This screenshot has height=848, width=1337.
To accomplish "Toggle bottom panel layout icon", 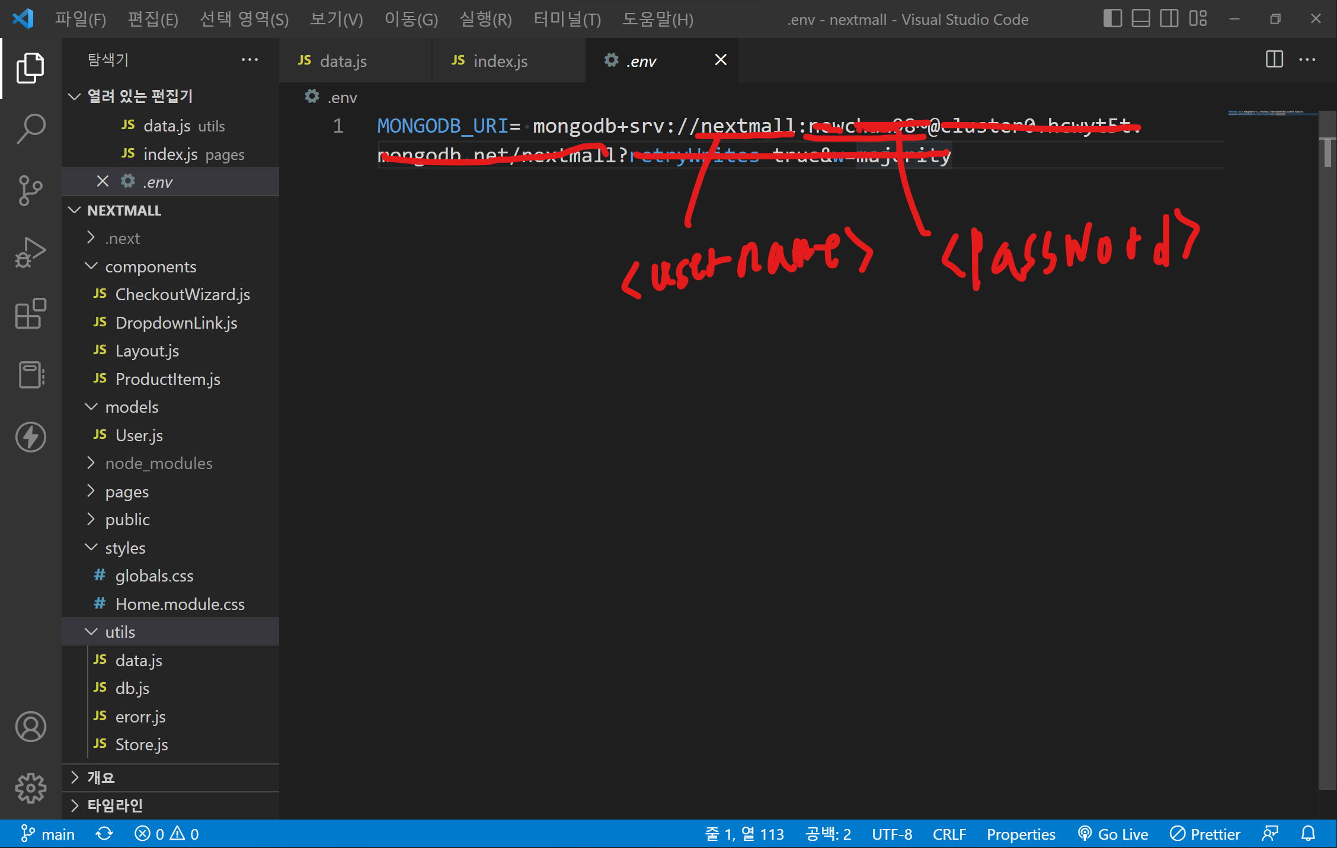I will tap(1141, 19).
